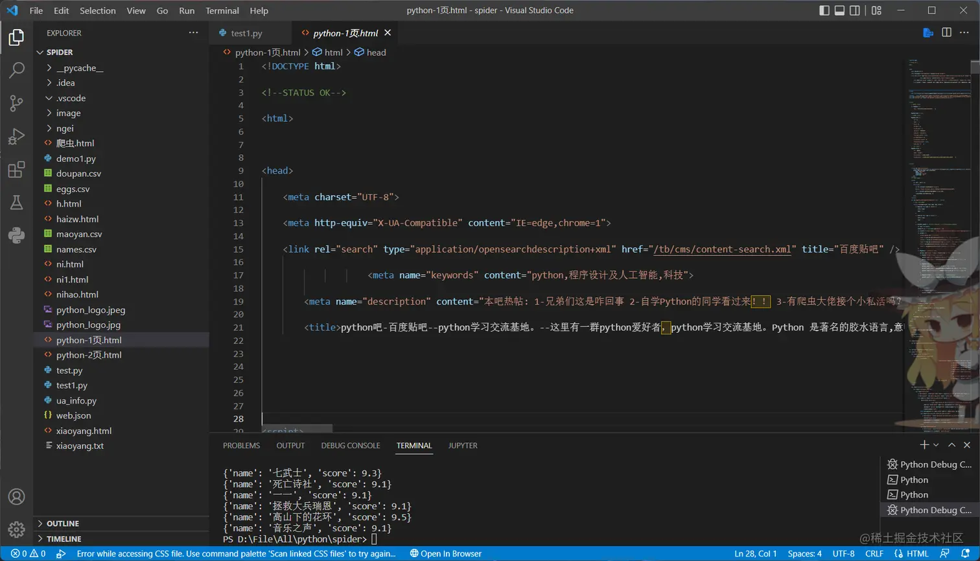Click the horizontal scrollbar thumb below editor
The image size is (980, 561).
pyautogui.click(x=297, y=428)
